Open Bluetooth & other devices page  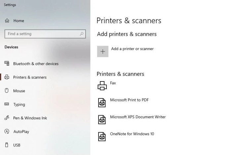point(36,64)
